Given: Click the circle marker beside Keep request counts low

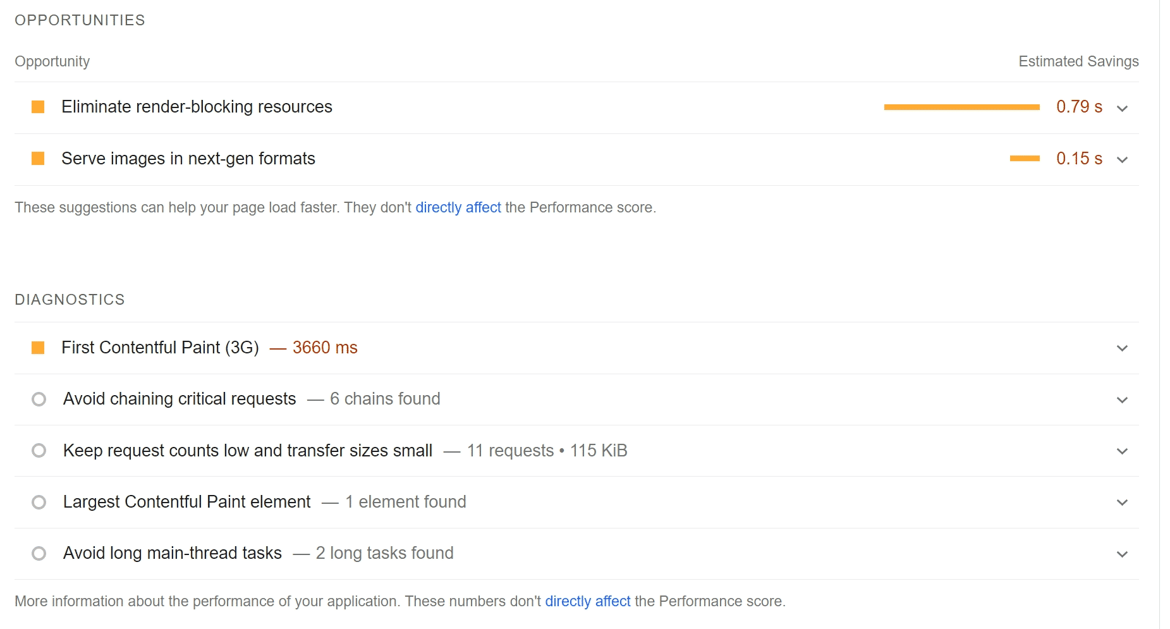Looking at the screenshot, I should coord(39,450).
